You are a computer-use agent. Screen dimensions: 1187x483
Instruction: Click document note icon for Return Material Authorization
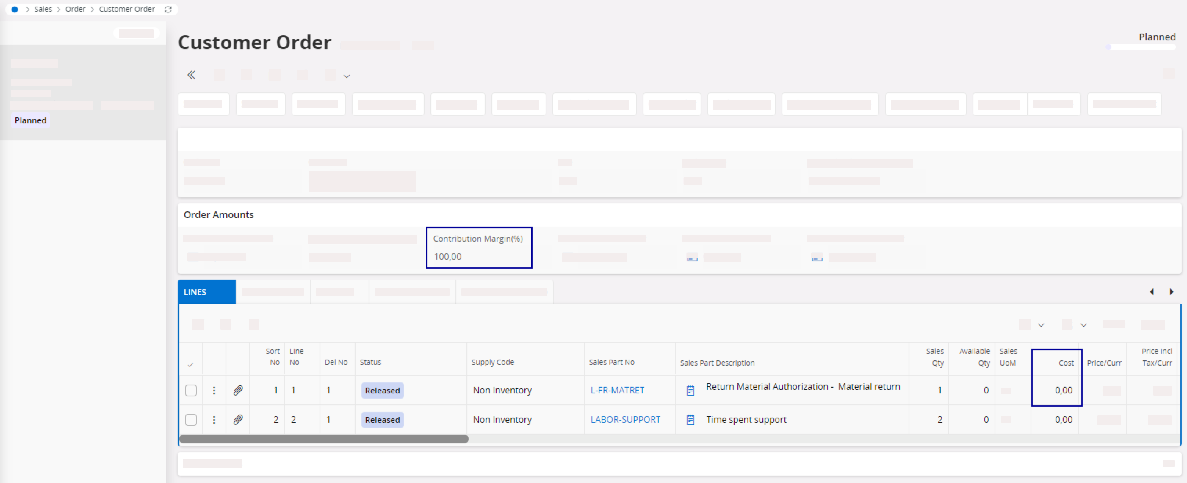coord(690,391)
